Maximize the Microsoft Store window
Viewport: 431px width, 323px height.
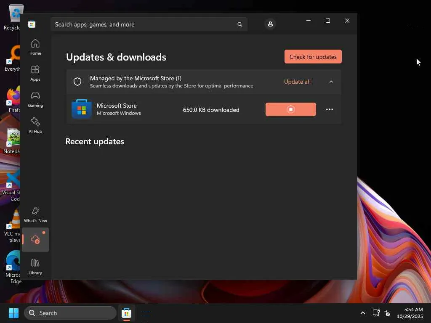[x=327, y=21]
